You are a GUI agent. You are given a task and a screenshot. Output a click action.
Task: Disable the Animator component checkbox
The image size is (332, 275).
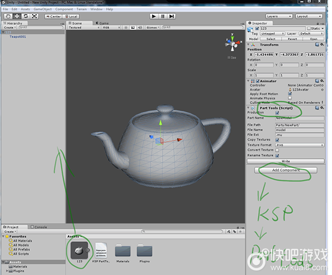point(258,81)
